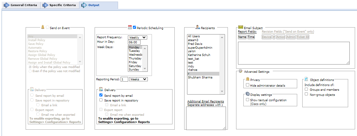Enable Hide administrator details checkbox

247,85
